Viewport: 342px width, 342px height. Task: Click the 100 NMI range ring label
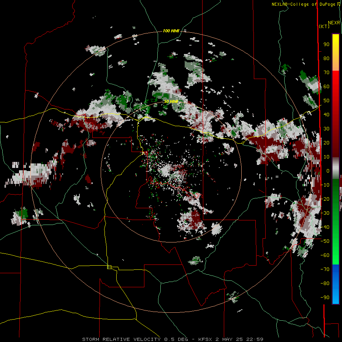[x=171, y=31]
